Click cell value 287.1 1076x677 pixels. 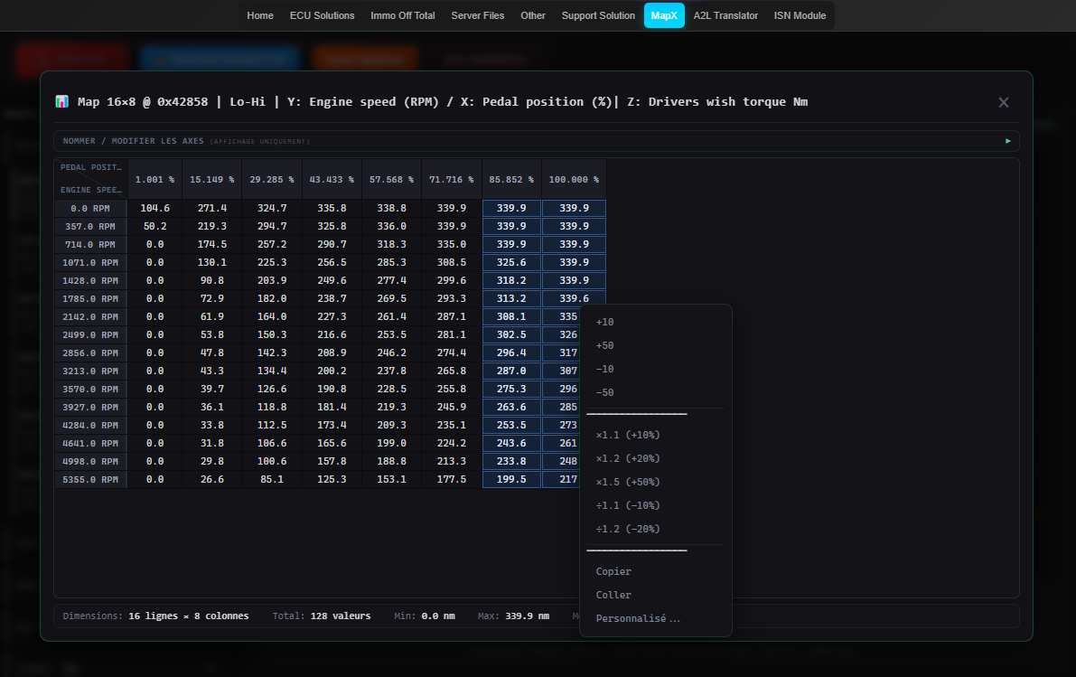(452, 316)
